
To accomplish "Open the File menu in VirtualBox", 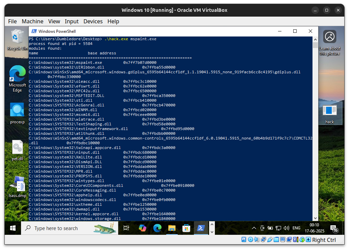I will tap(13, 21).
